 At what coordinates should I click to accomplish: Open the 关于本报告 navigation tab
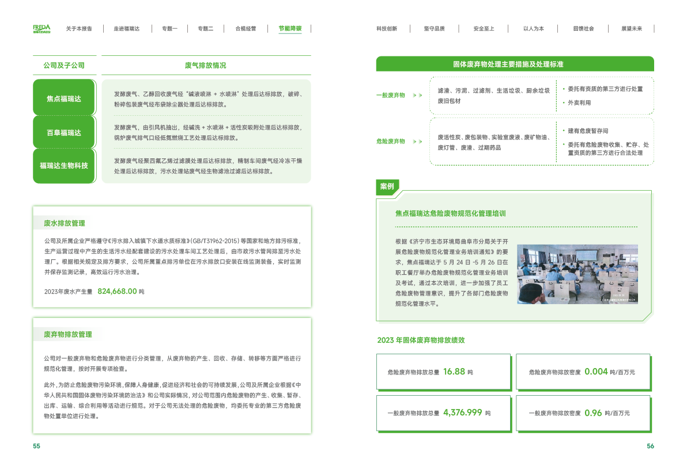pyautogui.click(x=78, y=28)
